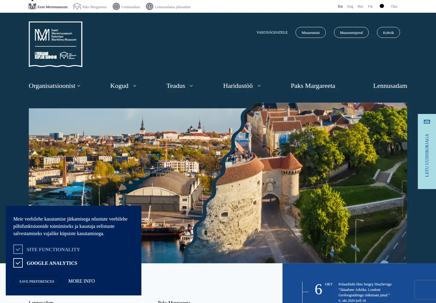Viewport: 436px width, 303px height.
Task: Expand the Organisatsioonist menu chevron
Action: [x=79, y=86]
